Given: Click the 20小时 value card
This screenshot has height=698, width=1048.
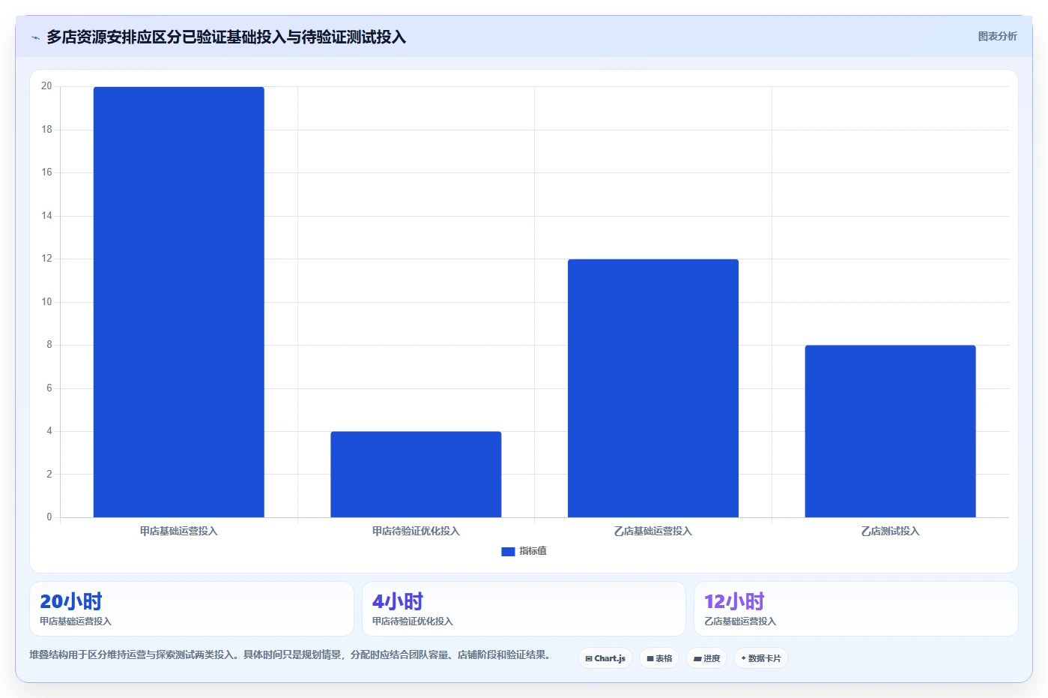Looking at the screenshot, I should (192, 609).
